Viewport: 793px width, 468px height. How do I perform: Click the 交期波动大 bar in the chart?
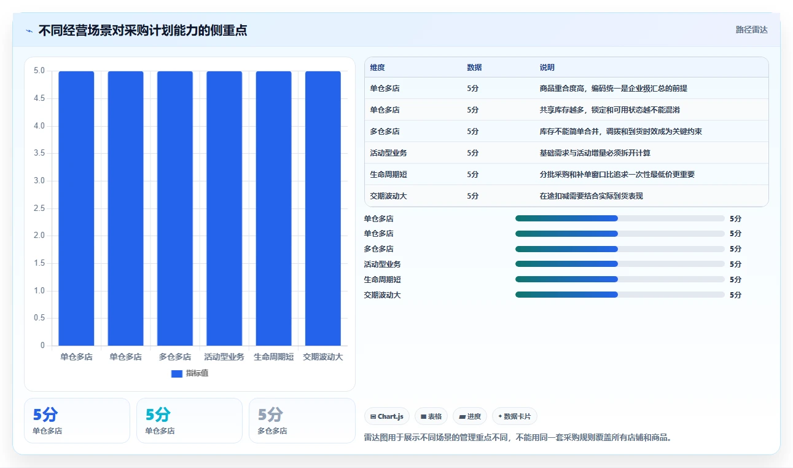(323, 208)
